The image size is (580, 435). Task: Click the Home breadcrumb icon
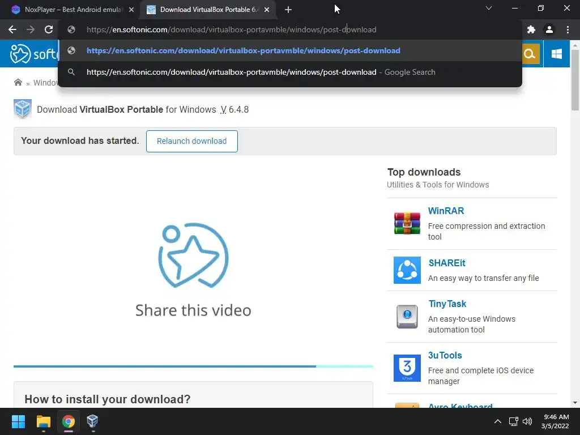[18, 82]
